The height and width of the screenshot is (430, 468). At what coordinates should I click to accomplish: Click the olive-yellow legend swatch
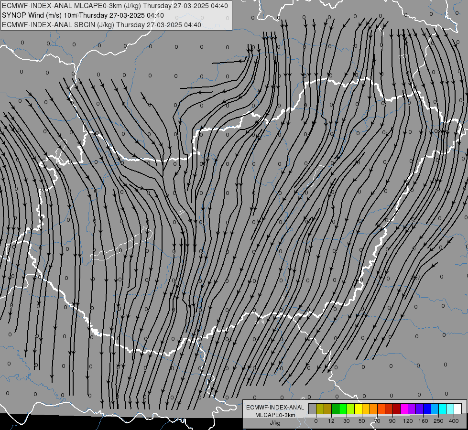point(320,409)
